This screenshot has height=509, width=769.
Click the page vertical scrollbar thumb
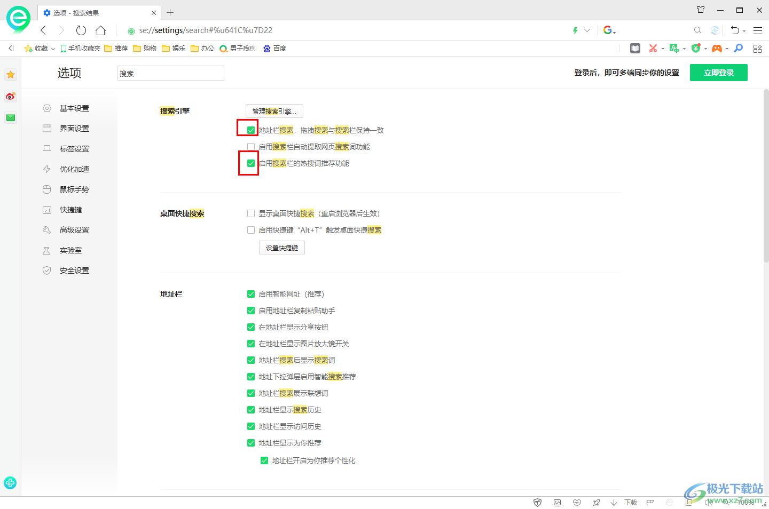766,176
